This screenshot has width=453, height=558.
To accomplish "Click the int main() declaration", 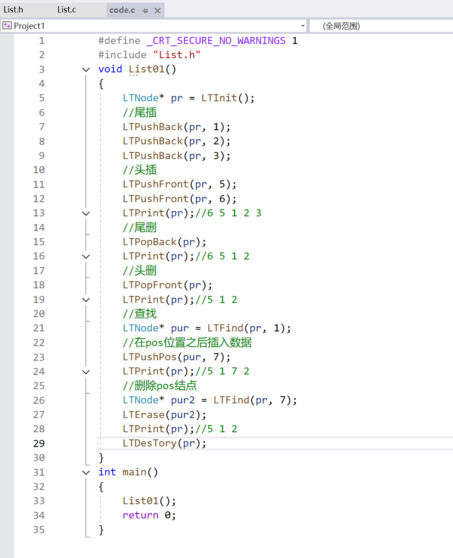I will coord(128,472).
